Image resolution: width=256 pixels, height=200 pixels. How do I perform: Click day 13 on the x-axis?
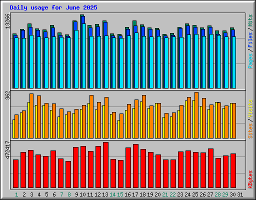105,194
